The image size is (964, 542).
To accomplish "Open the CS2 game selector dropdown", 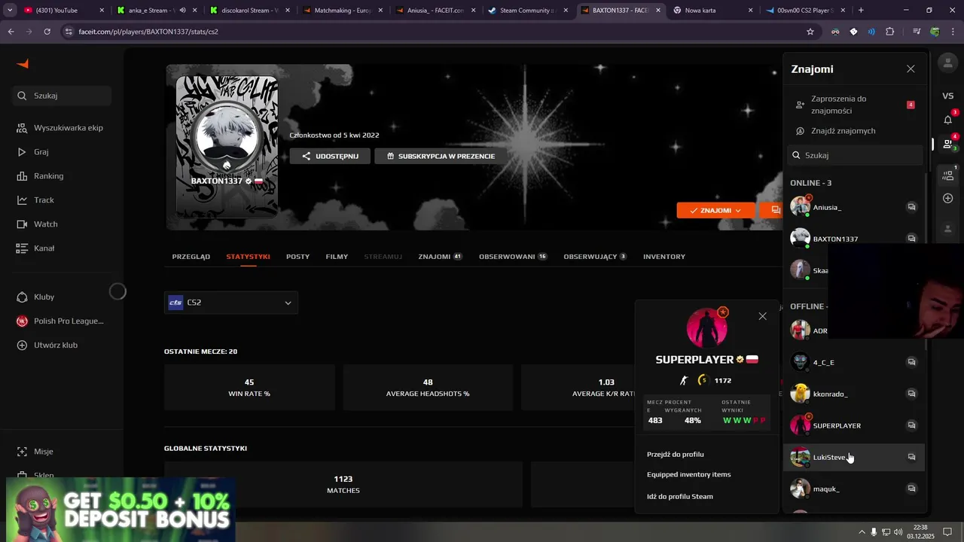I will [230, 303].
